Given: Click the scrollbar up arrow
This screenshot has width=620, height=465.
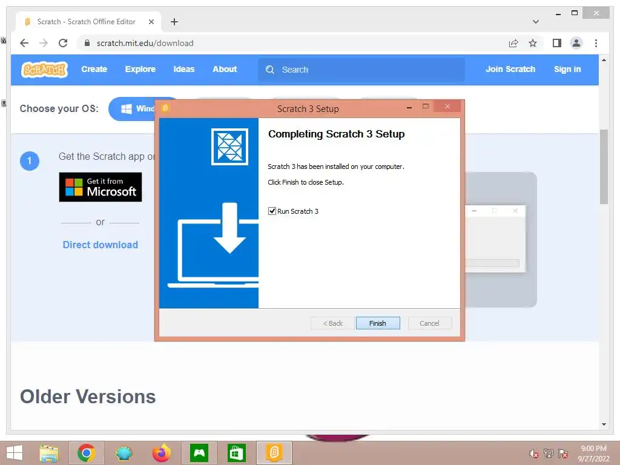Looking at the screenshot, I should [604, 60].
